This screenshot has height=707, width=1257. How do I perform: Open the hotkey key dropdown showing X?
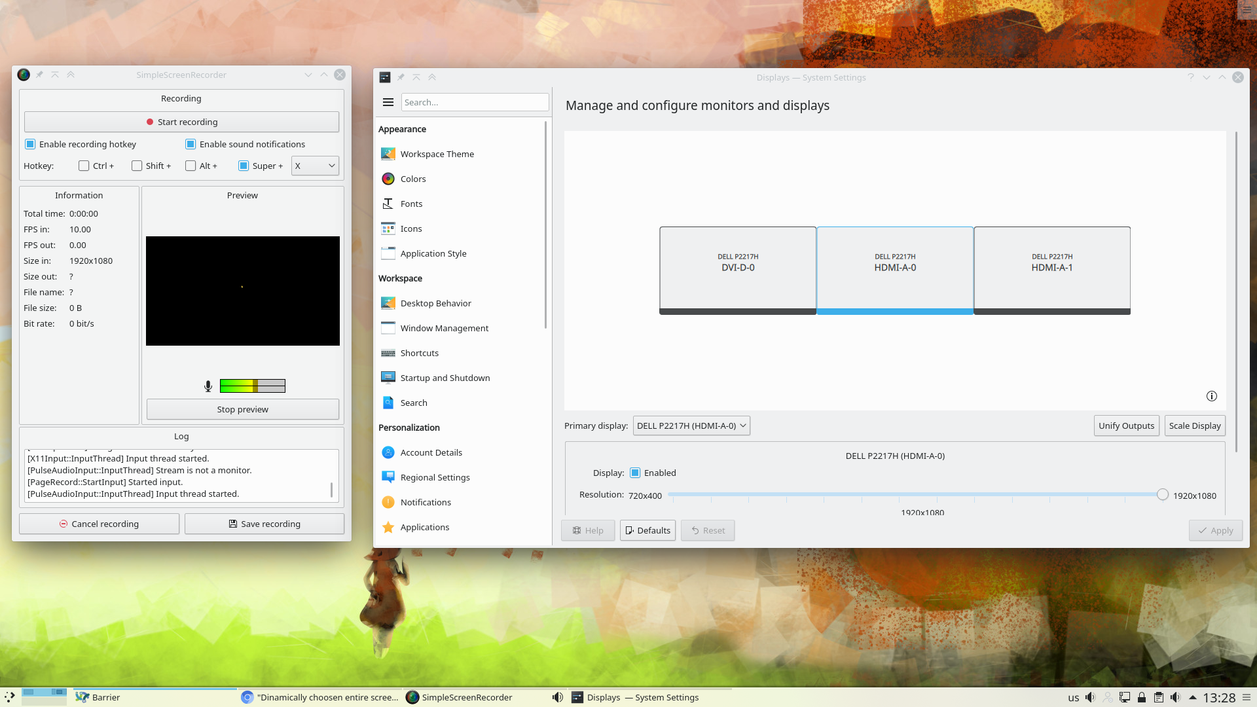(x=315, y=166)
